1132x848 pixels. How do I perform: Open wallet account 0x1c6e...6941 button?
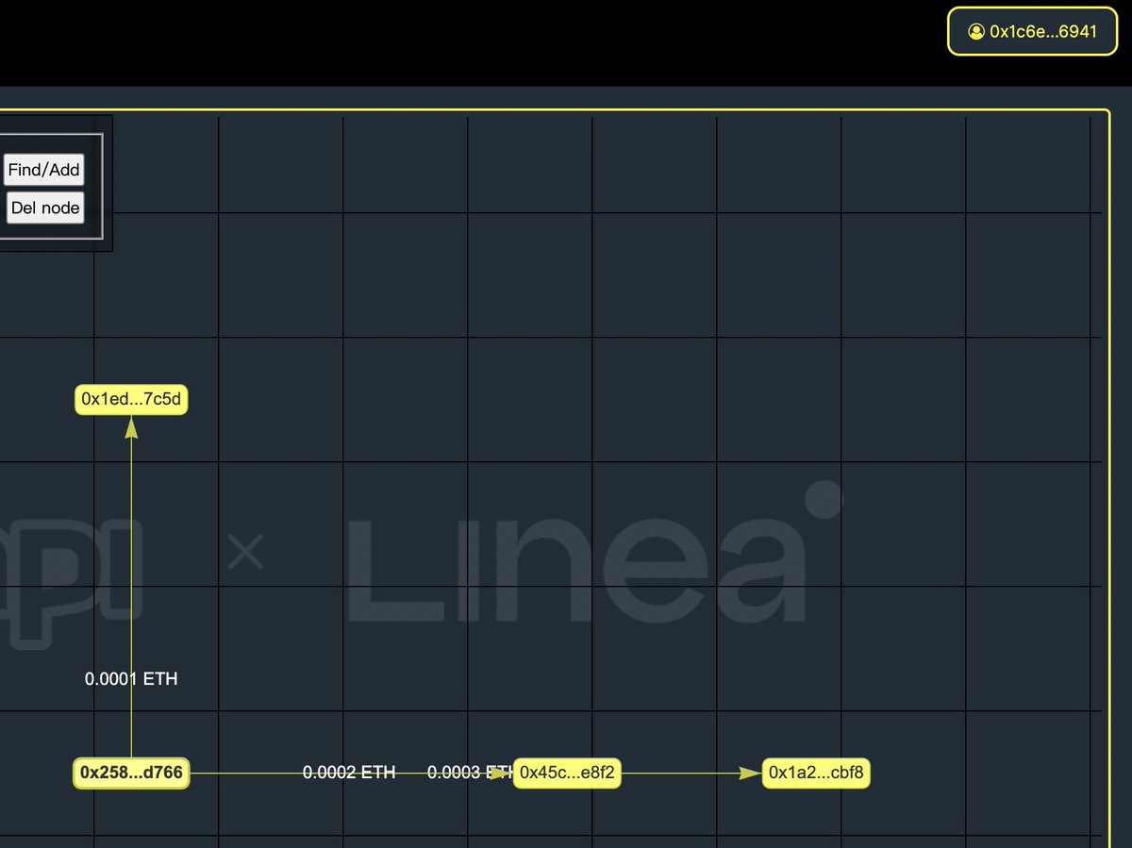(x=1032, y=31)
